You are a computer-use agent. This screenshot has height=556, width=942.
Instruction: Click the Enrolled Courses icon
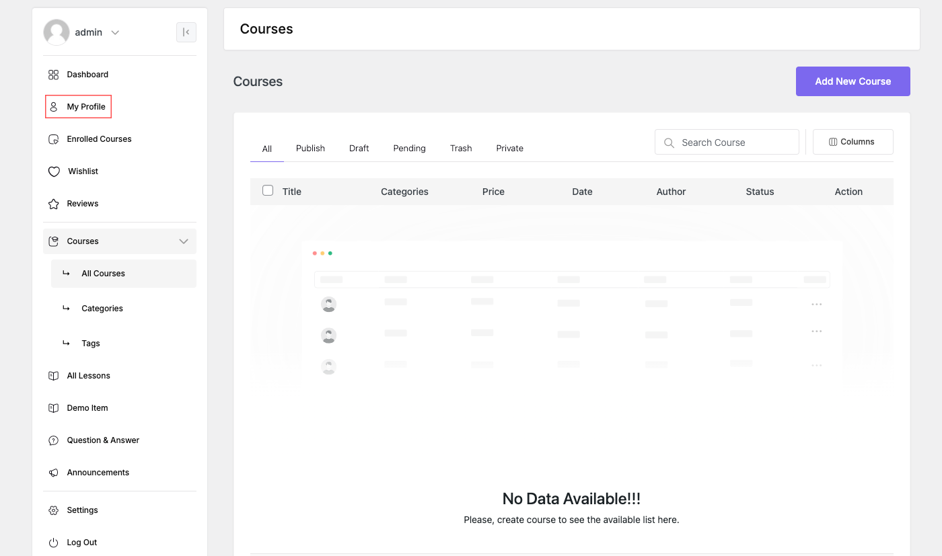pyautogui.click(x=54, y=139)
